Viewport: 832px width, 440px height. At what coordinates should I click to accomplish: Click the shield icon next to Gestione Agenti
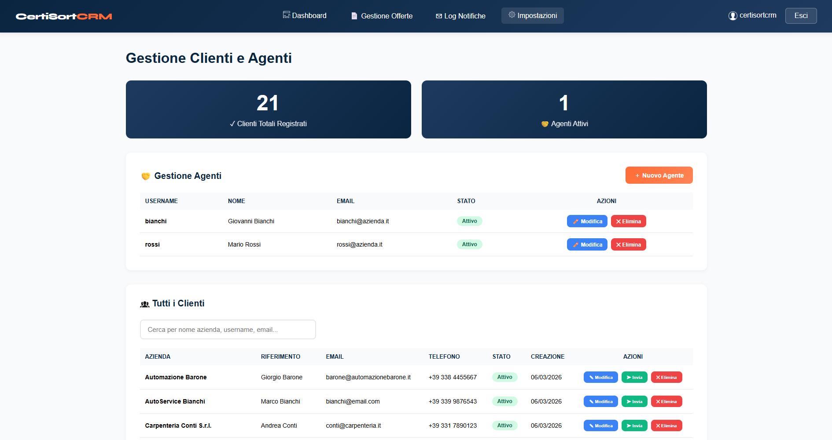(x=146, y=175)
